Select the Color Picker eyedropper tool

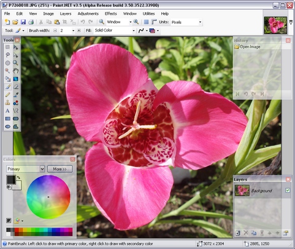pos(15,95)
